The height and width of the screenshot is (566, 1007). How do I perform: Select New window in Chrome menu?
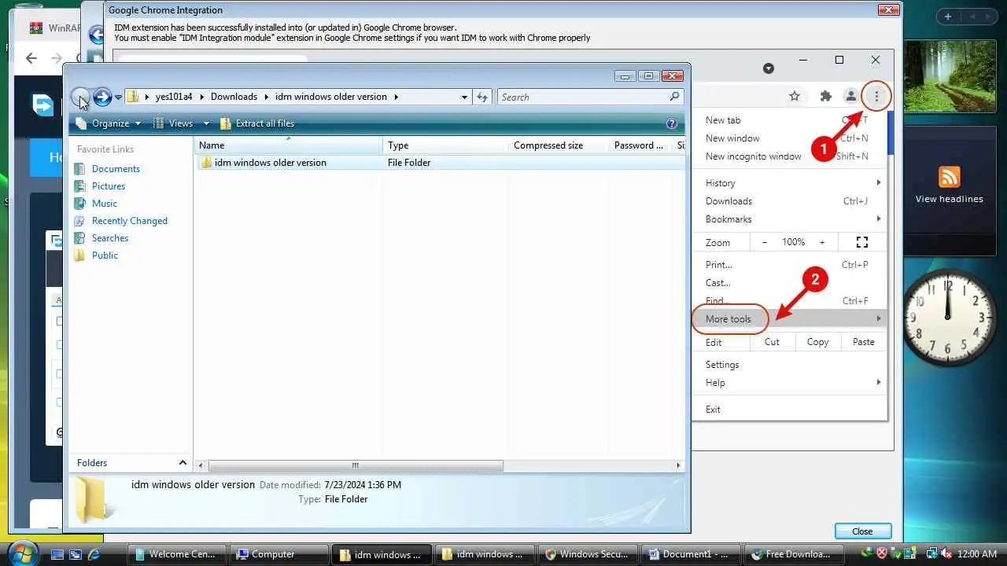790,138
